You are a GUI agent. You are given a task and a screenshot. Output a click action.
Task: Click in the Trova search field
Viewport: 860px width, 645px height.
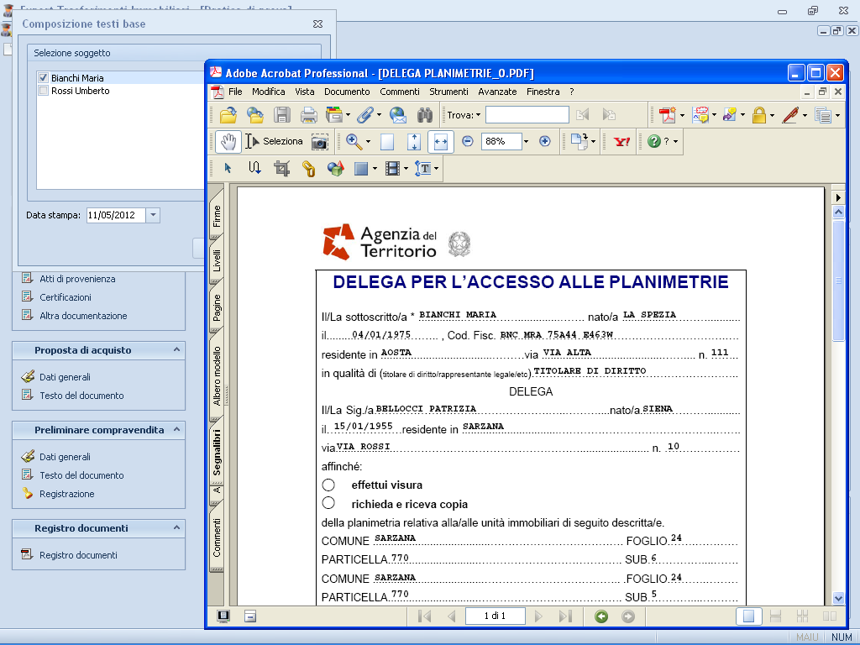(x=527, y=115)
